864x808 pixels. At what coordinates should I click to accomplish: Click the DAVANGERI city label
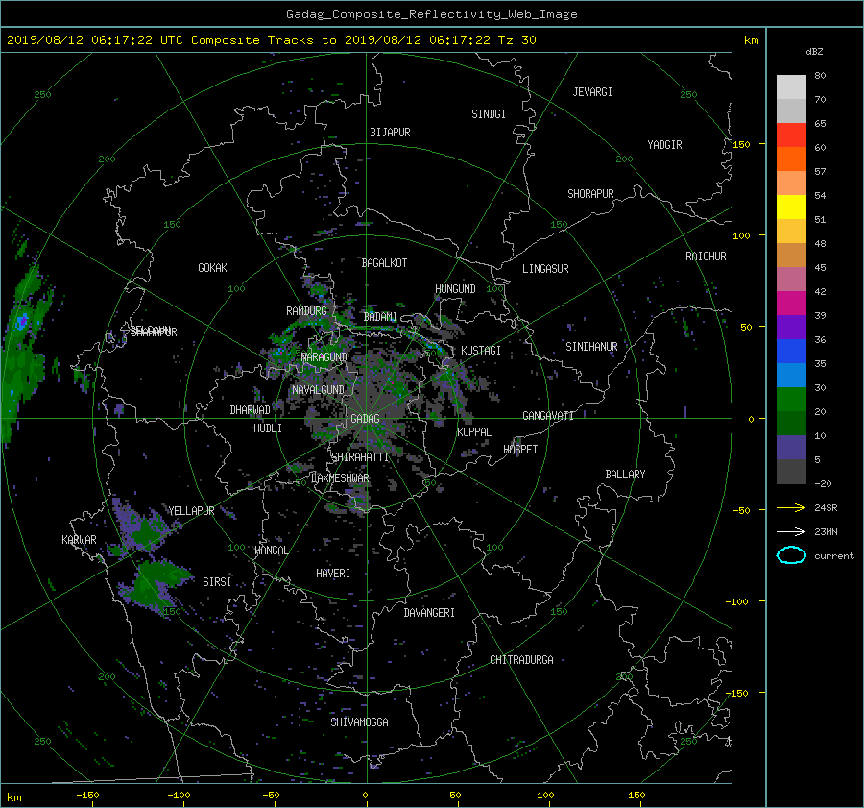pos(429,613)
